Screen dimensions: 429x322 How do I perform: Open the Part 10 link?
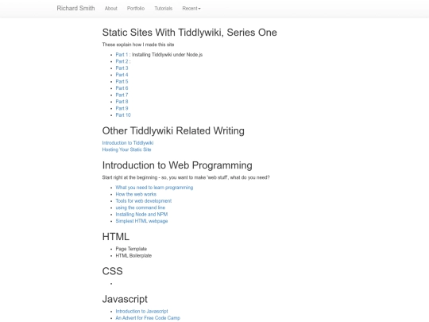coord(123,115)
